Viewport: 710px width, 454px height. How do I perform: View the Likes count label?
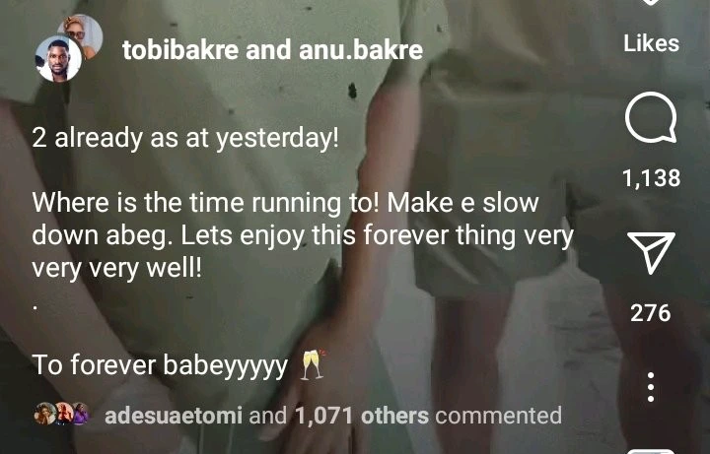coord(651,43)
